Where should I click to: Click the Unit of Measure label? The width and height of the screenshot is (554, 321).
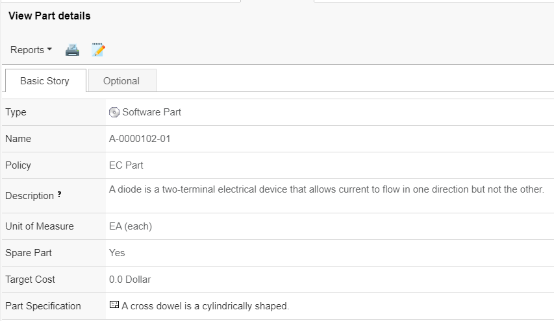click(40, 226)
